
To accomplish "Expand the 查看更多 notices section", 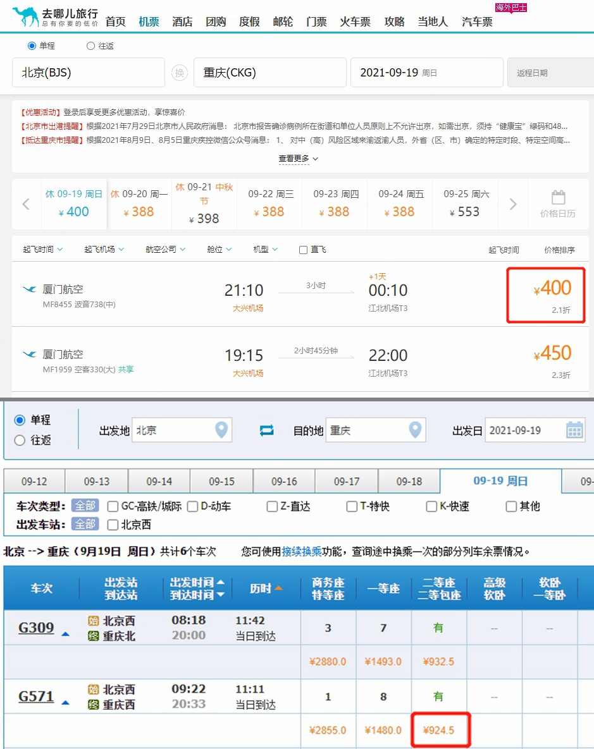I will coord(298,159).
